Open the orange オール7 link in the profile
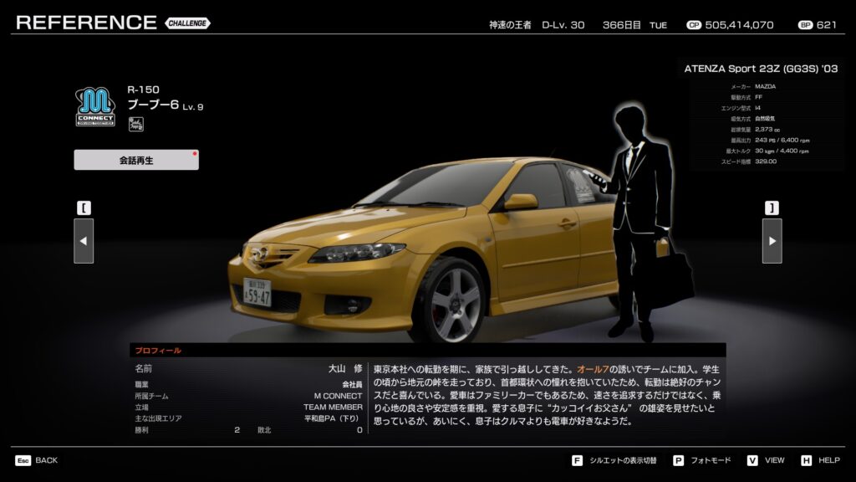Image resolution: width=856 pixels, height=482 pixels. (593, 369)
